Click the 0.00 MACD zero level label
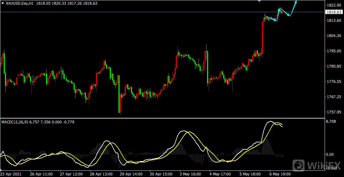The image size is (344, 177). tap(330, 155)
